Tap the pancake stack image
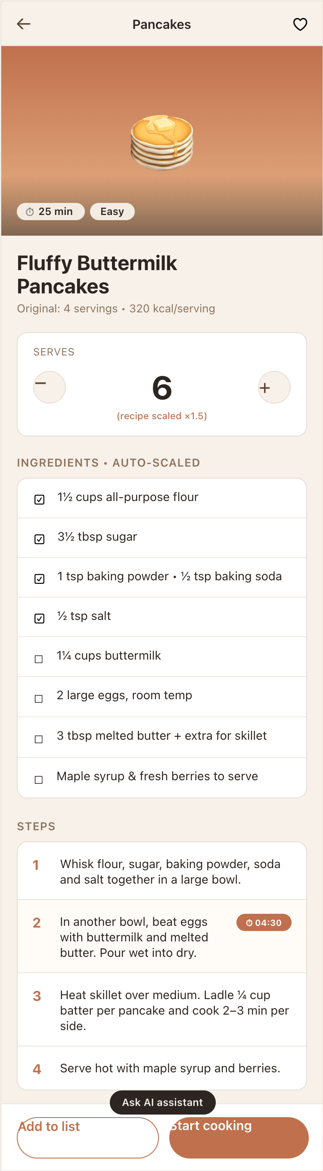 coord(162,143)
